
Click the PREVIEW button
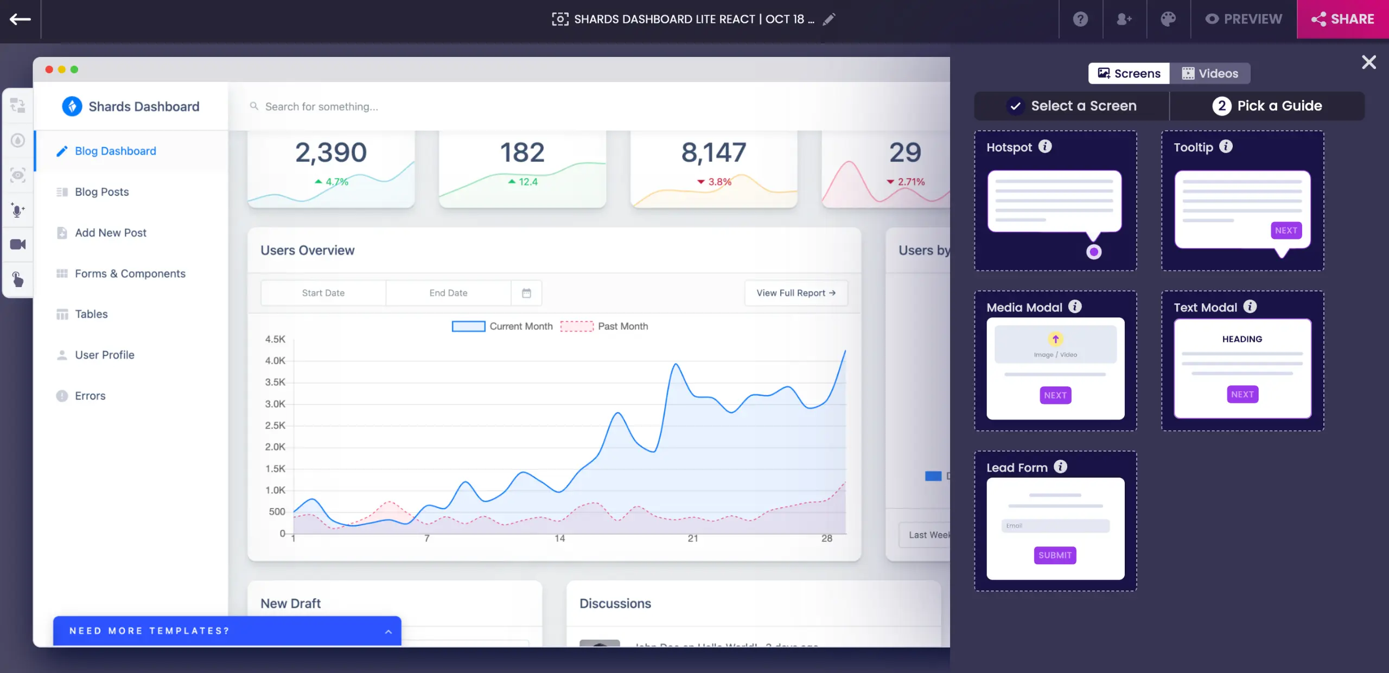coord(1244,20)
